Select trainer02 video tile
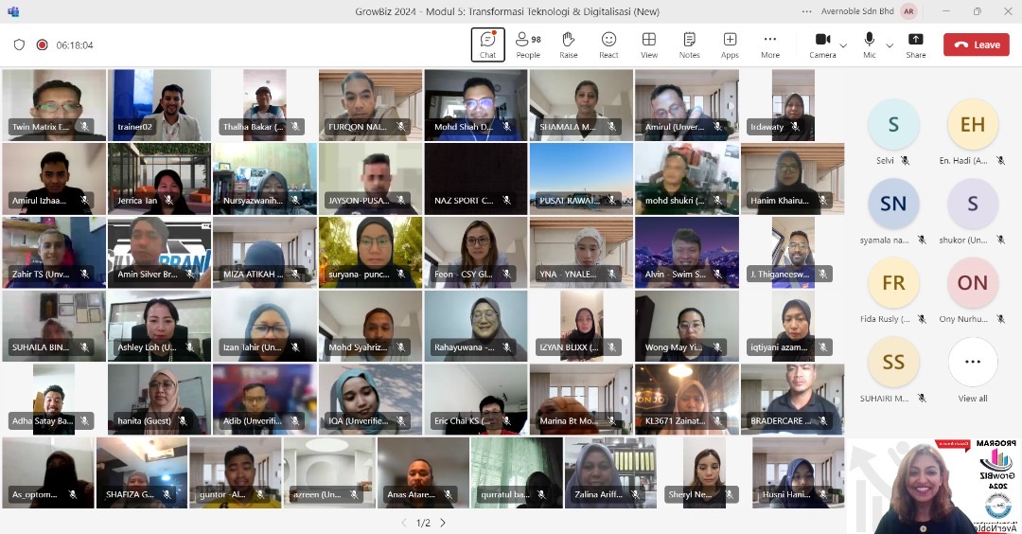The height and width of the screenshot is (534, 1022). [x=159, y=104]
